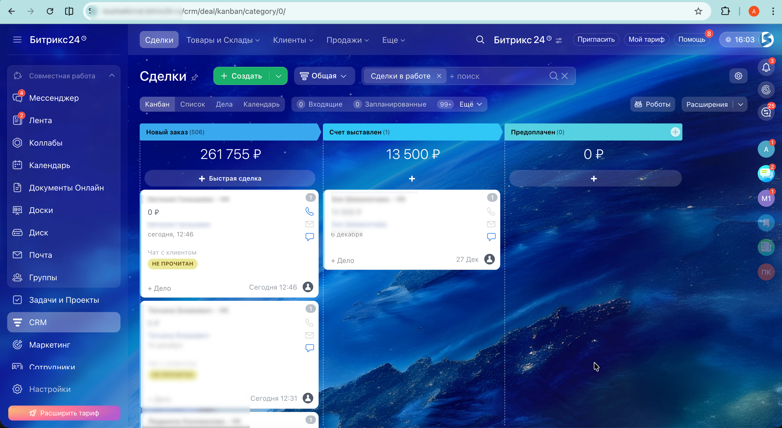Switch to the Список view tab
782x428 pixels.
coord(193,104)
